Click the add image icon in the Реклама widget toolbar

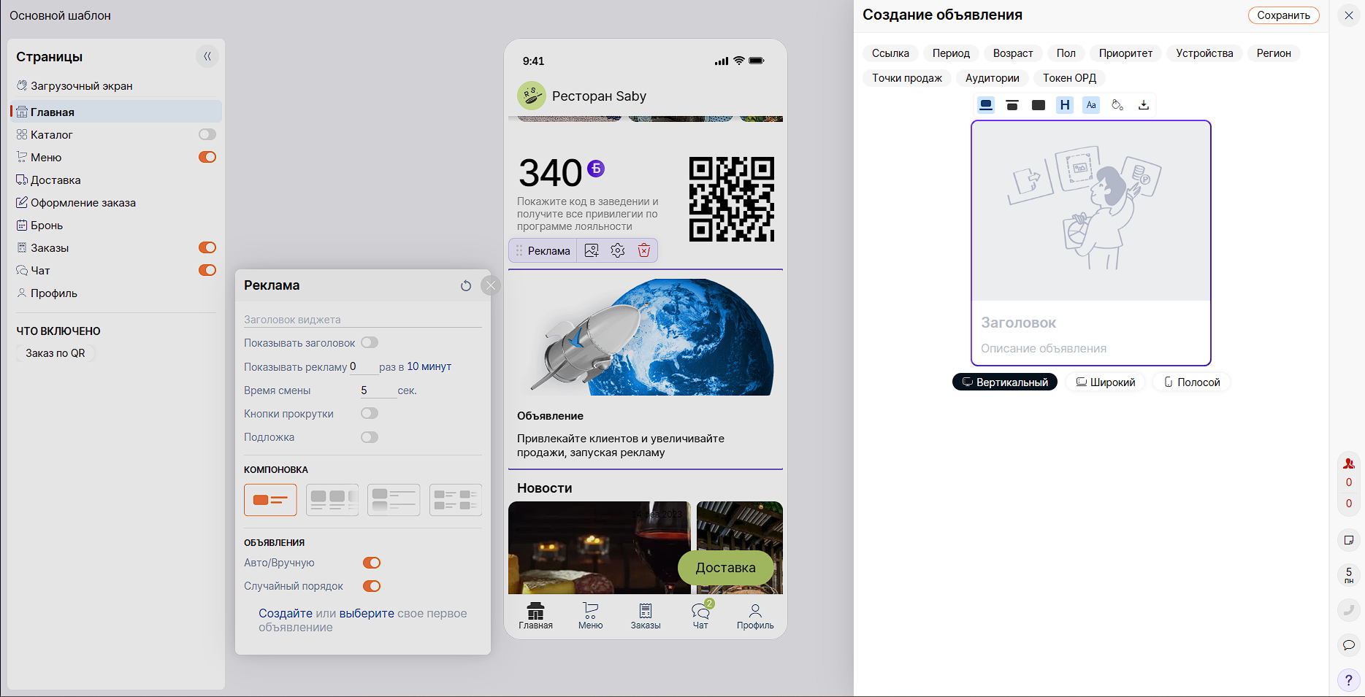tap(592, 250)
